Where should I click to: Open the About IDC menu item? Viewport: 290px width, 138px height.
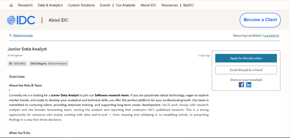click(148, 5)
